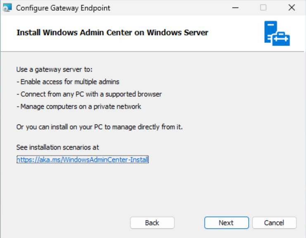Screen dimensions: 306x238
Task: Open the aka.ms/WindowsAdminCenter-Install link
Action: click(83, 160)
